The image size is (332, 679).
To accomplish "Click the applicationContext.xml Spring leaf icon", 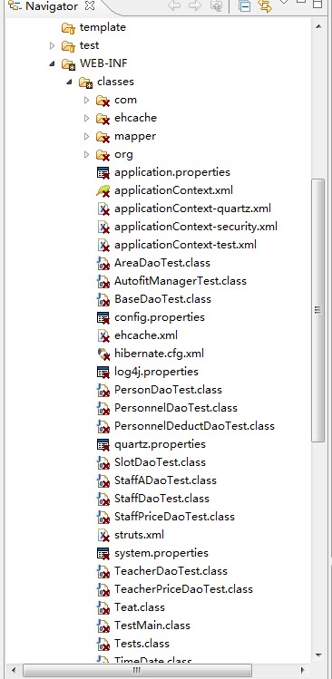I will coord(103,190).
